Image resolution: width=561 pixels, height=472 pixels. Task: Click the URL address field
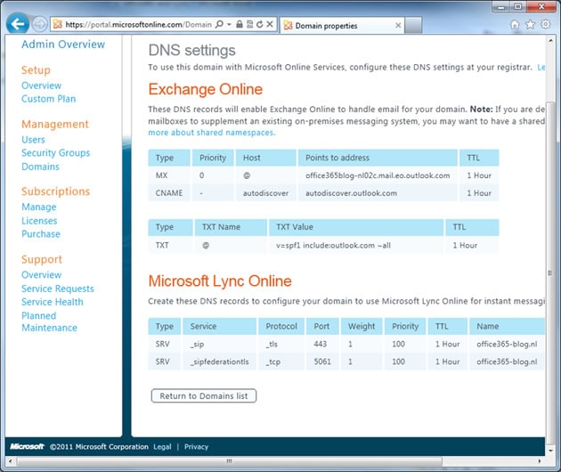pos(138,24)
